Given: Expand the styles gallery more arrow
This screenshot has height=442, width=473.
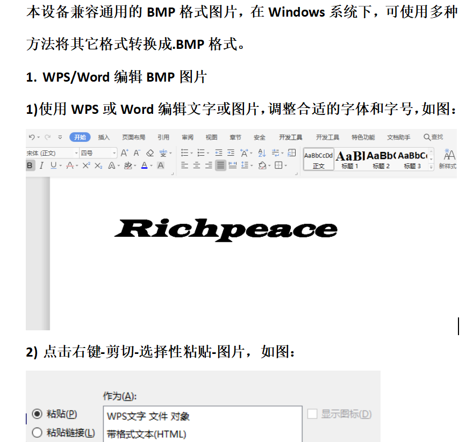Looking at the screenshot, I should click(x=432, y=166).
